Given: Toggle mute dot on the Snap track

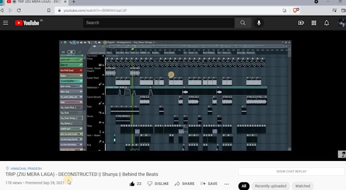Looking at the screenshot, I should (x=103, y=132).
